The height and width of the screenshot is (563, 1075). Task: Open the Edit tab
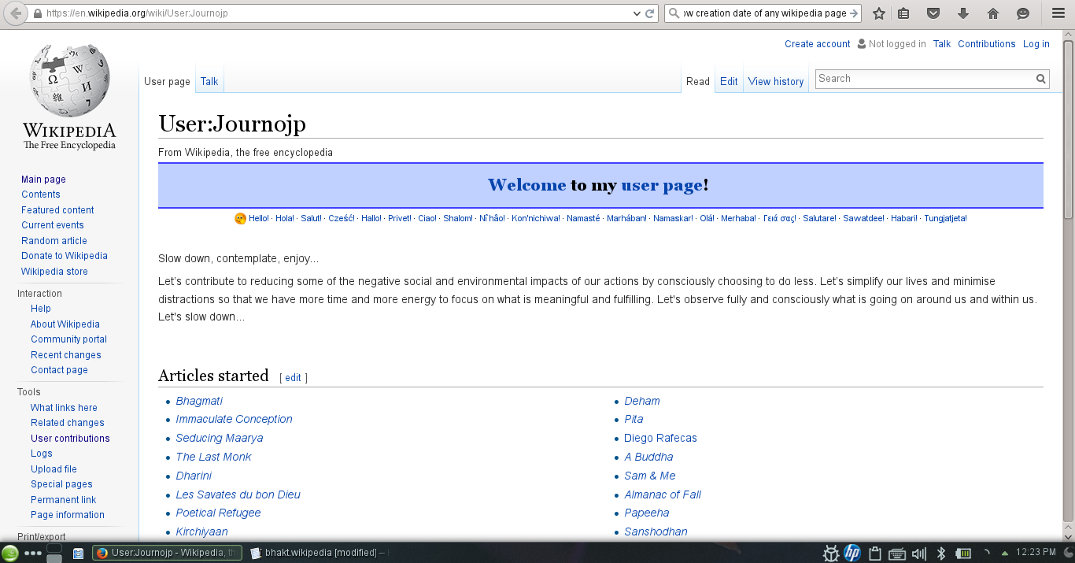(729, 81)
